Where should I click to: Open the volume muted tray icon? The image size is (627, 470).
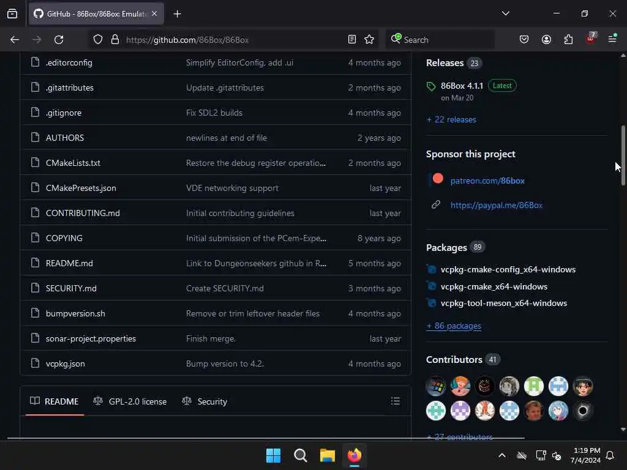click(x=556, y=455)
